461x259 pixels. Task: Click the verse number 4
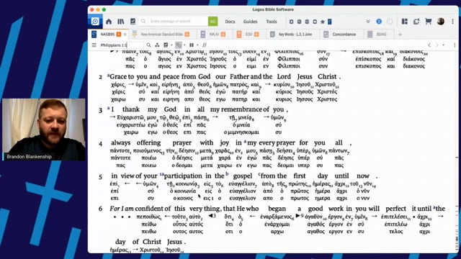point(101,144)
